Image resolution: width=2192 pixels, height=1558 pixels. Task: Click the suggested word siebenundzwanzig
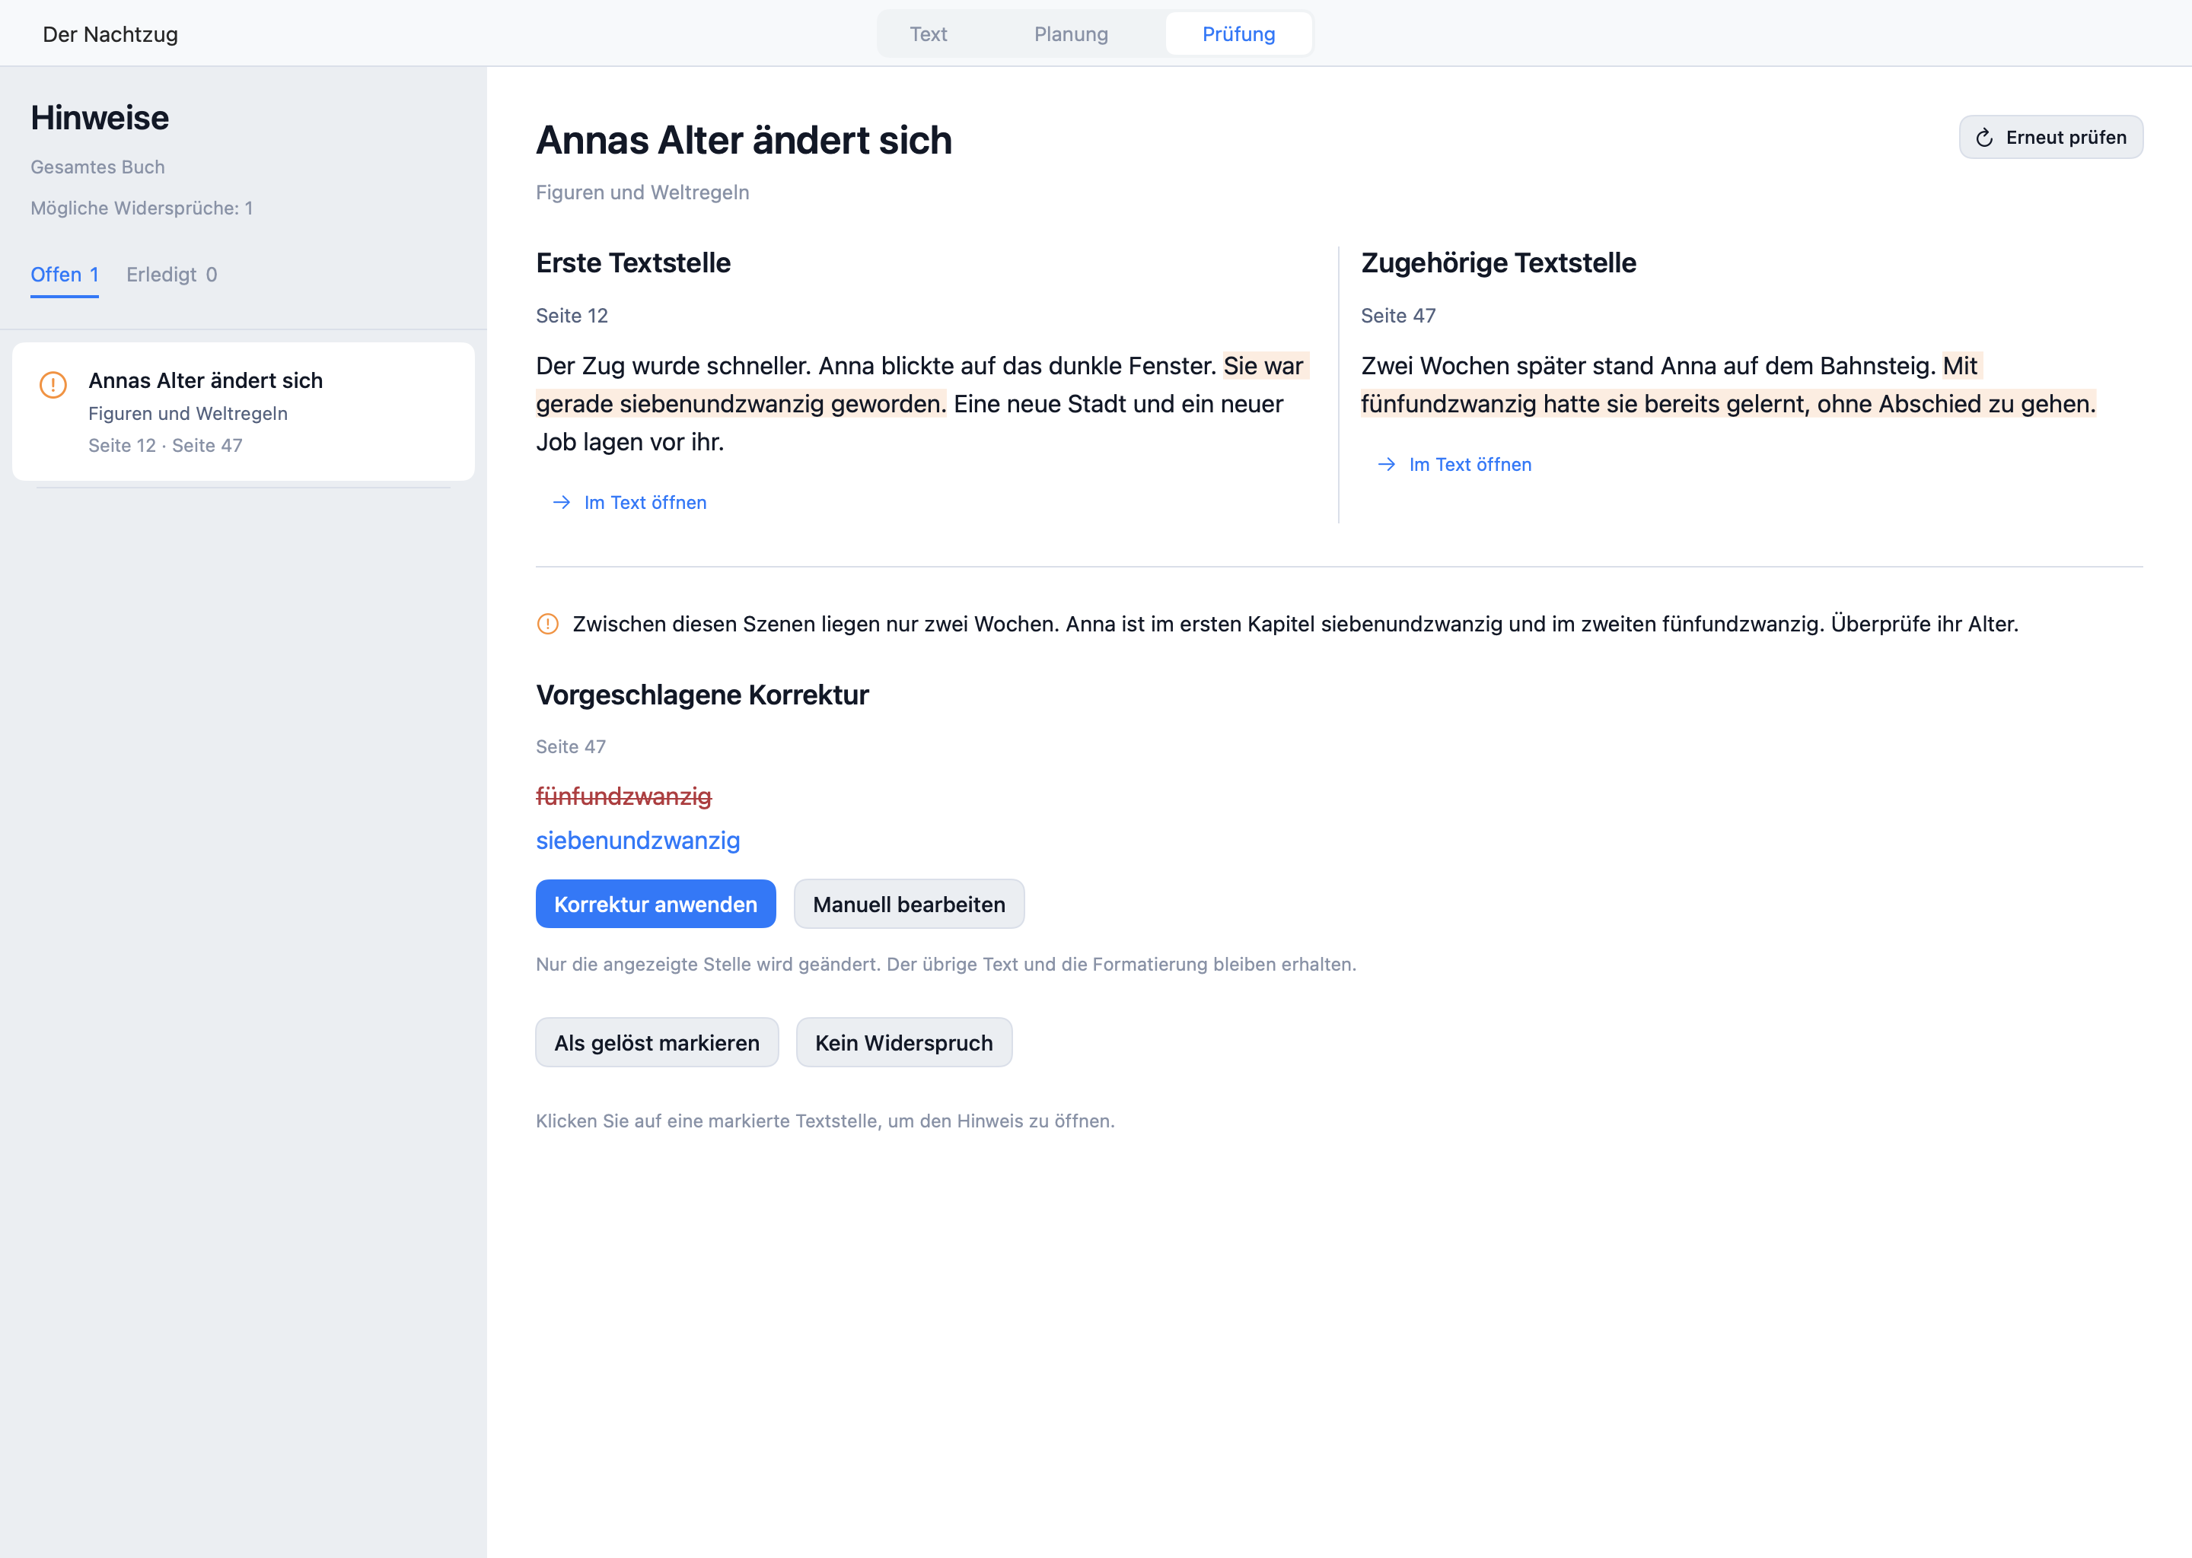[639, 841]
